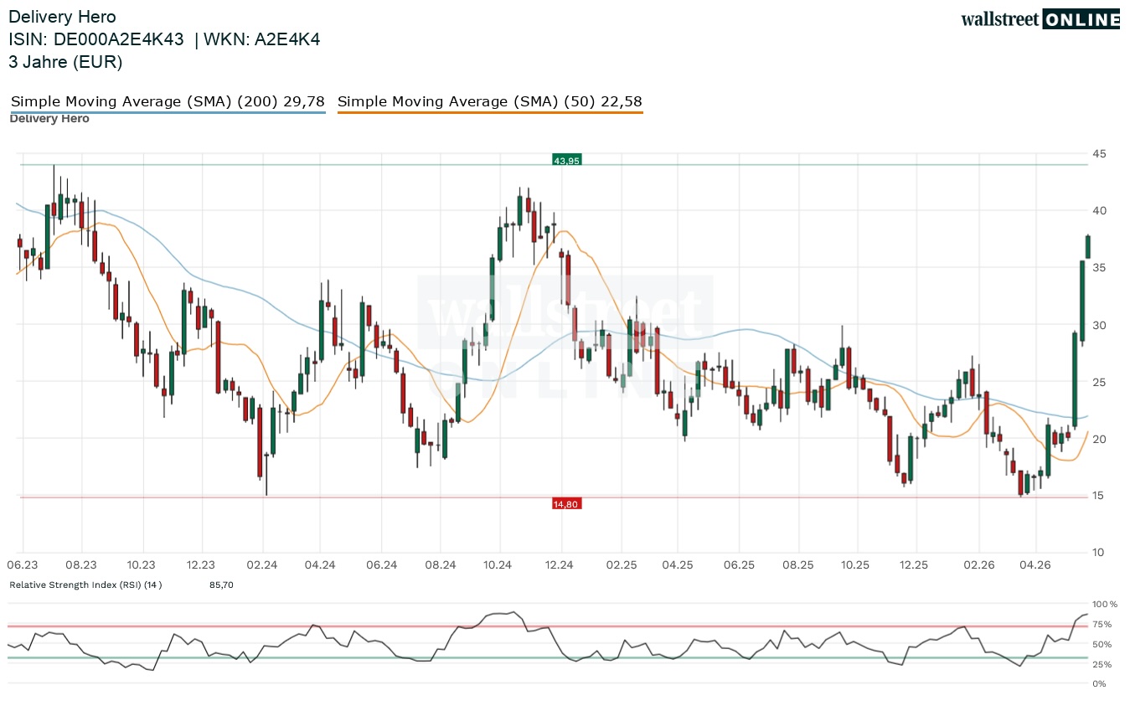This screenshot has height=706, width=1130.
Task: Click the RSI axis label 100 %
Action: click(1106, 604)
